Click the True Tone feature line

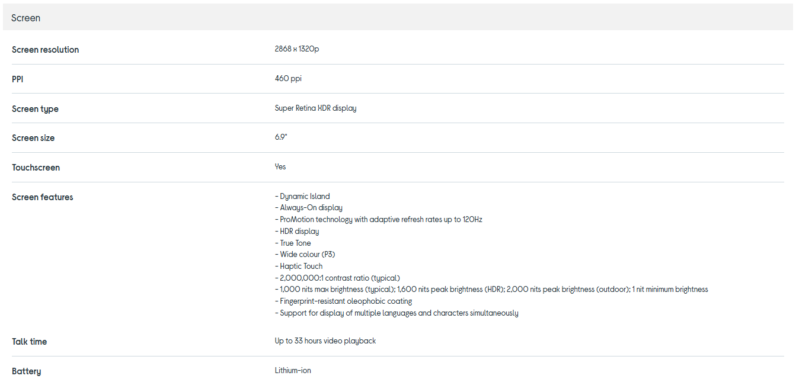coord(293,243)
